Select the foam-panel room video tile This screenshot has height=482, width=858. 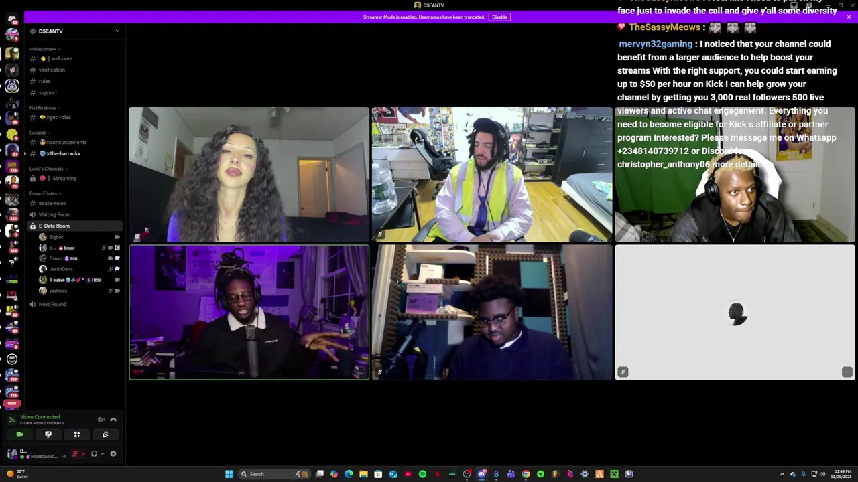[492, 313]
